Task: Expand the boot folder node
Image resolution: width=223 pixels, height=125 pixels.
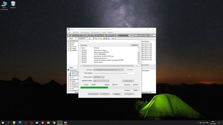Action: pyautogui.click(x=68, y=43)
